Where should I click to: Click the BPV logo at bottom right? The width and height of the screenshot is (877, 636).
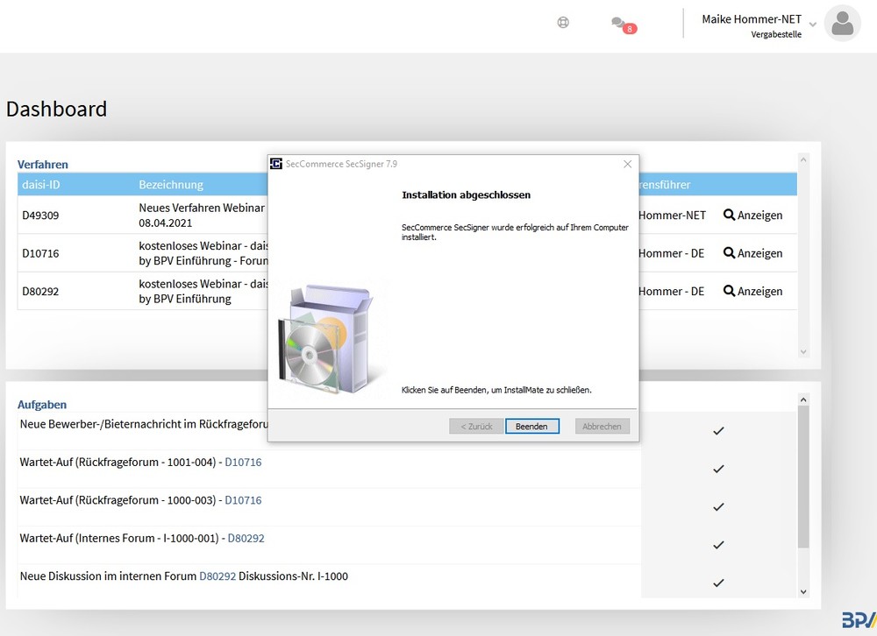[x=859, y=619]
